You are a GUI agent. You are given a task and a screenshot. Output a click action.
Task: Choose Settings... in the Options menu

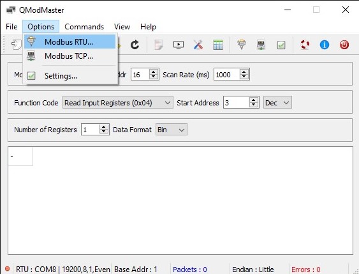point(70,75)
